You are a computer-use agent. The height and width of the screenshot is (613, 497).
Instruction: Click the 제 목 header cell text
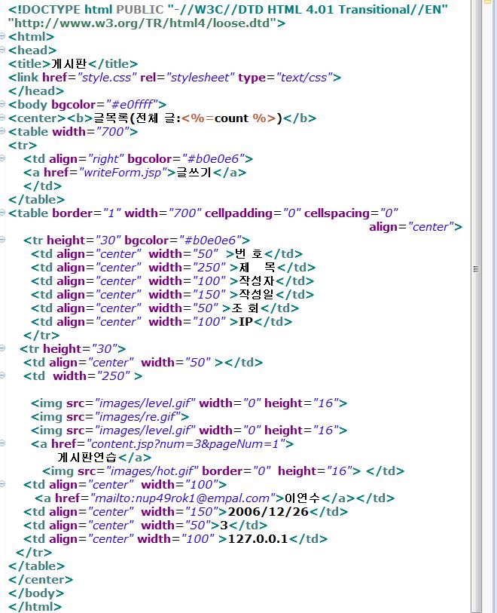click(x=257, y=268)
